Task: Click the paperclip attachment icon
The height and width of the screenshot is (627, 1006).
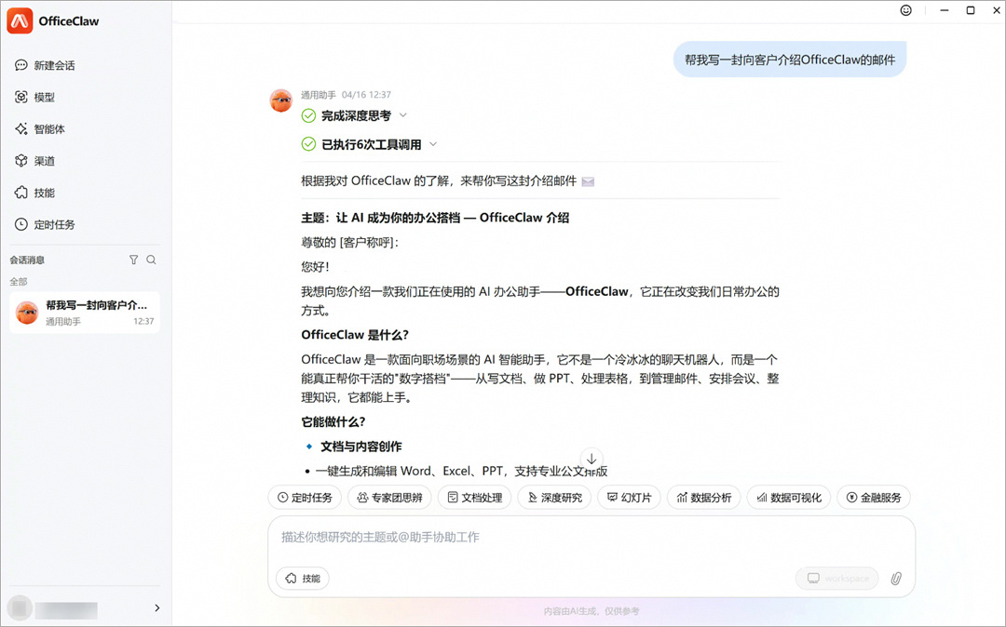Action: (x=896, y=579)
